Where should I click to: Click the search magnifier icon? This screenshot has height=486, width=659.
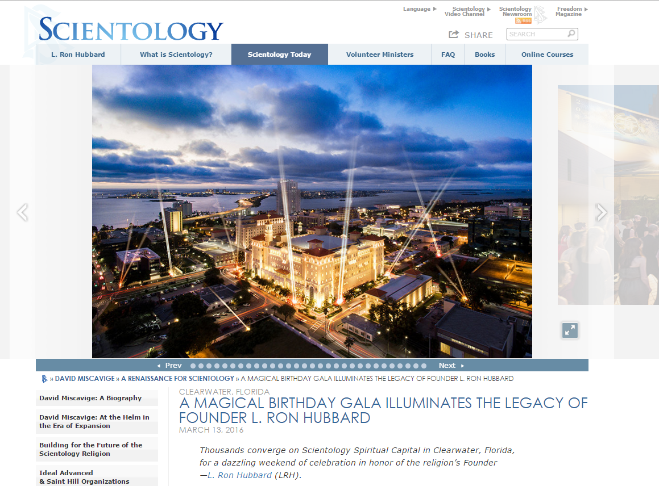click(x=571, y=33)
